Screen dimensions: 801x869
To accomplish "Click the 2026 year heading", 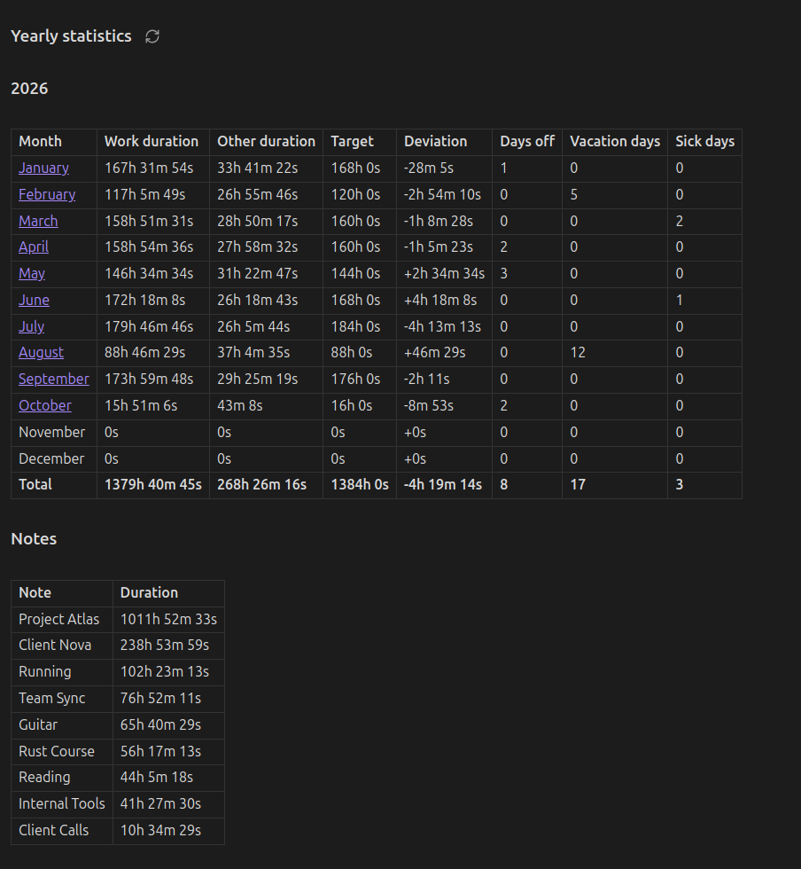I will (29, 89).
